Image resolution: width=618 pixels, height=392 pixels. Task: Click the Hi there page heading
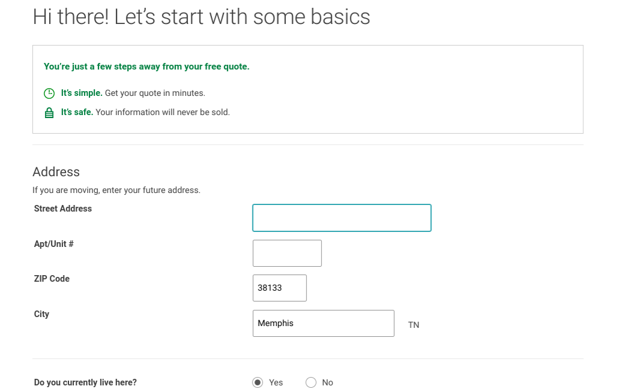(x=201, y=17)
